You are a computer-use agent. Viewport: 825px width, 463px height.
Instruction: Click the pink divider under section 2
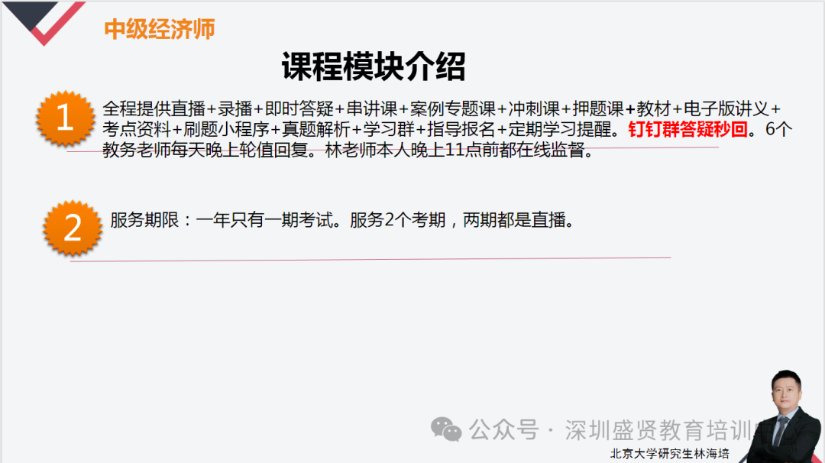click(x=370, y=259)
